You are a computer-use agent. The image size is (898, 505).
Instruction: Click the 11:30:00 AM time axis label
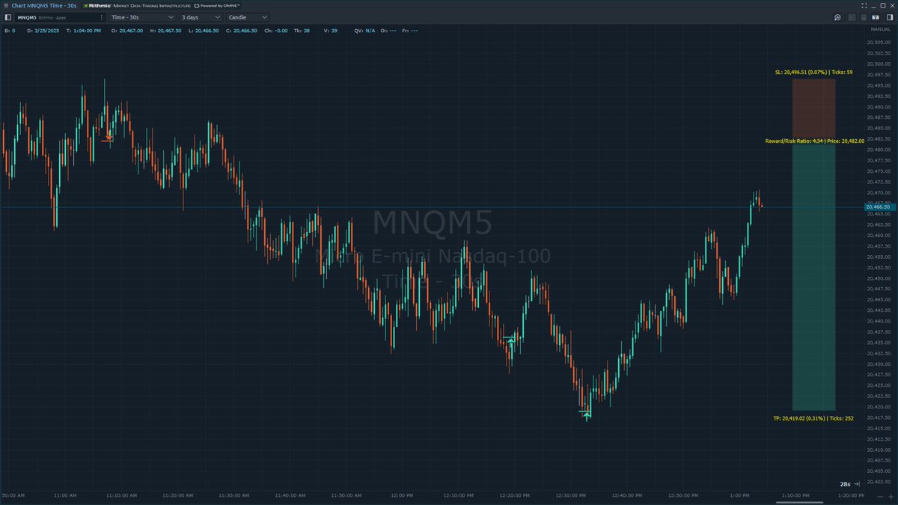[233, 495]
